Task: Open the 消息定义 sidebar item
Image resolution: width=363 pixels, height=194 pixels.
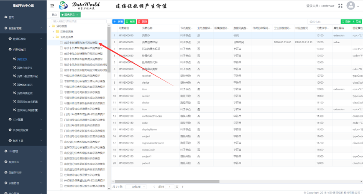Action: pos(23,59)
